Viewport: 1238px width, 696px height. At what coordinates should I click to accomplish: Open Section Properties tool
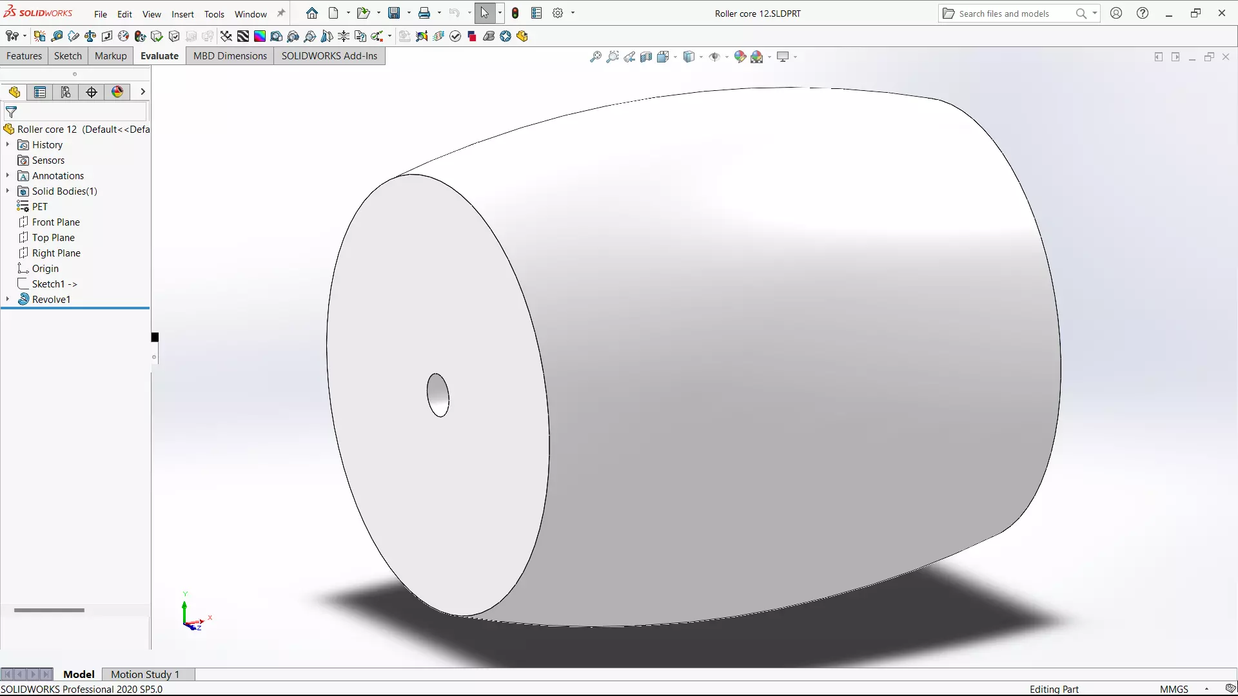coord(107,36)
